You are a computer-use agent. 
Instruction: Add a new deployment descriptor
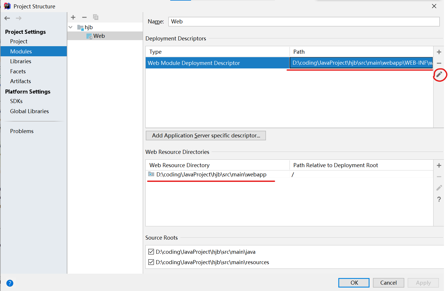(439, 52)
